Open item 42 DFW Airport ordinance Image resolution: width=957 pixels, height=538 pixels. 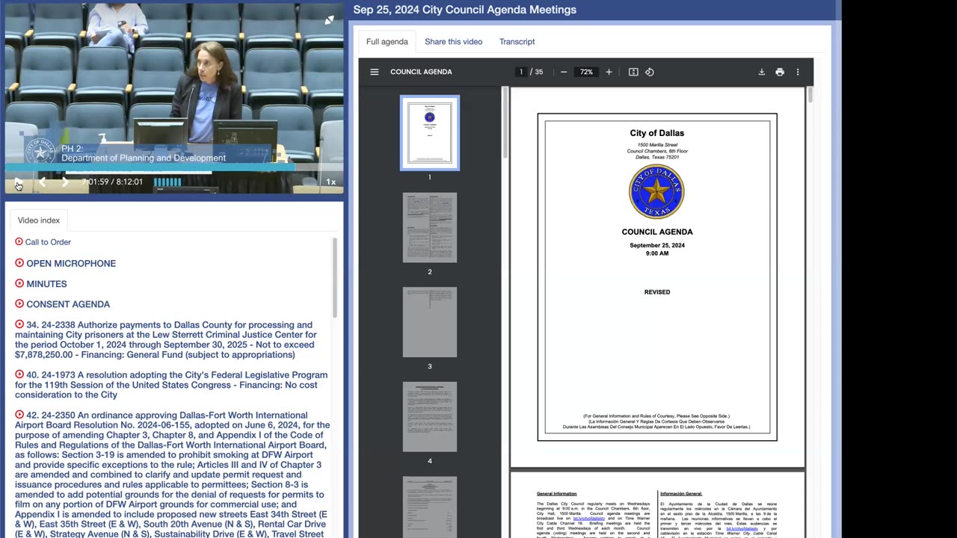tap(172, 474)
